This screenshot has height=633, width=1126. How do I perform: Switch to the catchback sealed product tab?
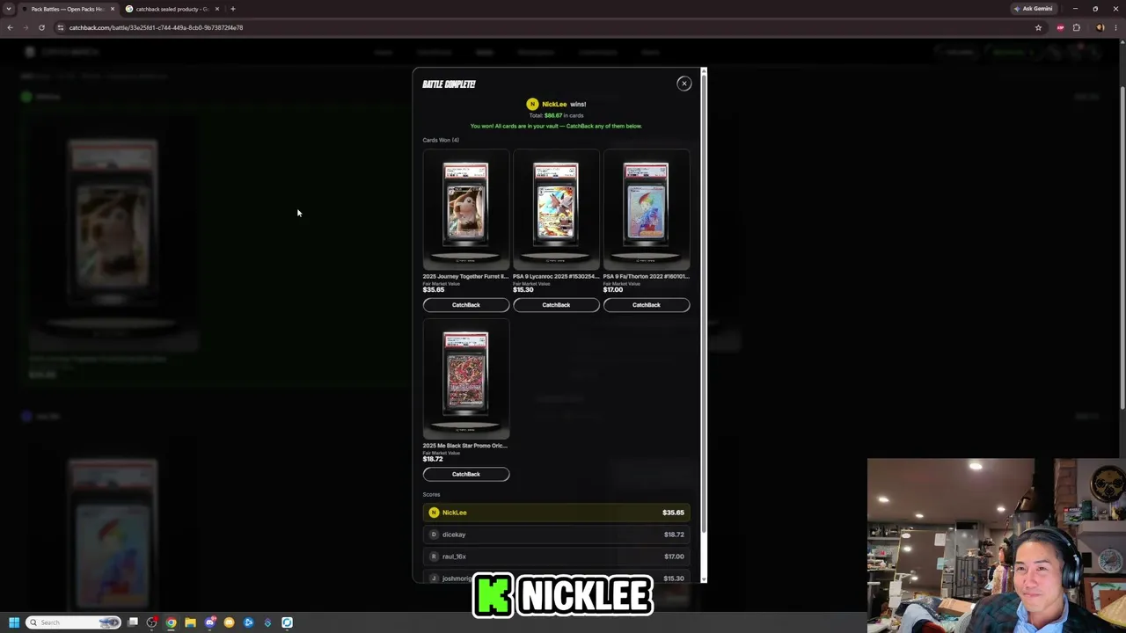pos(171,9)
